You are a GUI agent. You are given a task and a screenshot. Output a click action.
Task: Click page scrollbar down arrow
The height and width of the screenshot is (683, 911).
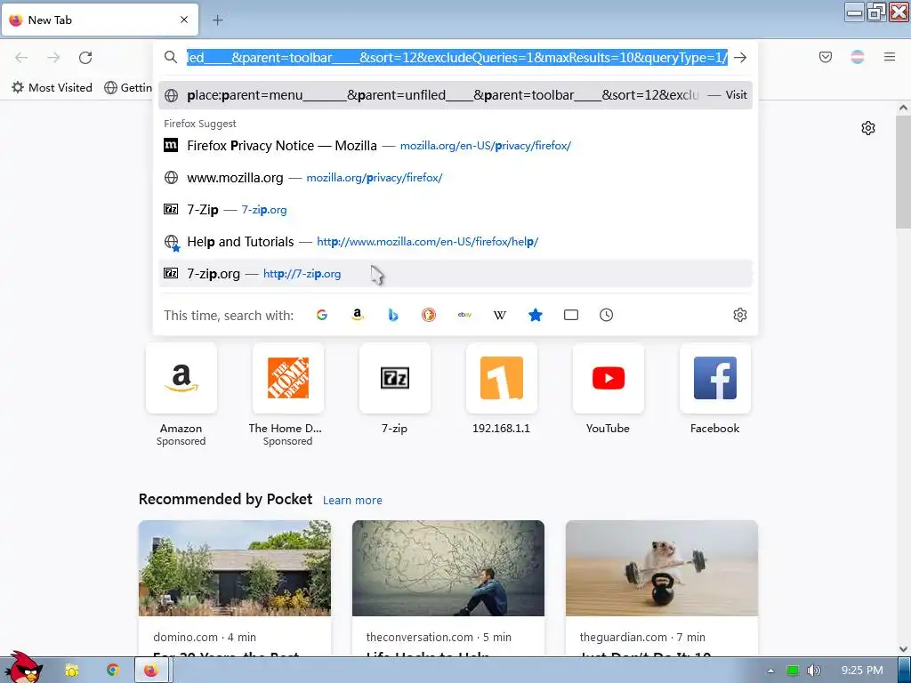pos(903,648)
